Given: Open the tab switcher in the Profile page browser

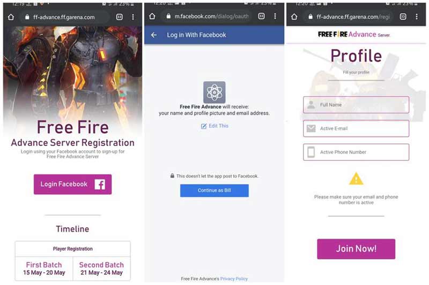Looking at the screenshot, I should click(x=403, y=17).
